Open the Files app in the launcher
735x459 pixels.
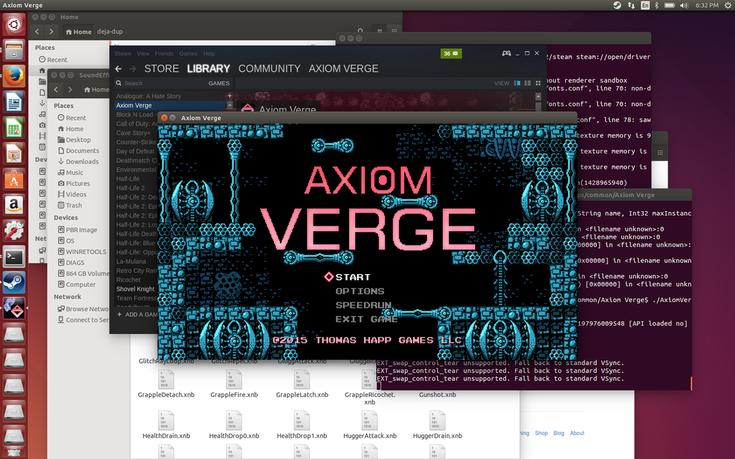[x=14, y=50]
